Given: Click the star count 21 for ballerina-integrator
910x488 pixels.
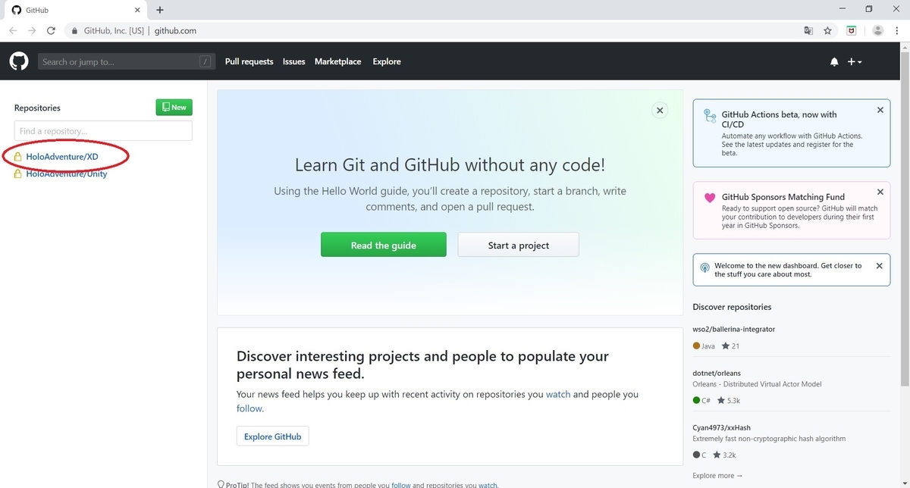Looking at the screenshot, I should click(x=731, y=346).
